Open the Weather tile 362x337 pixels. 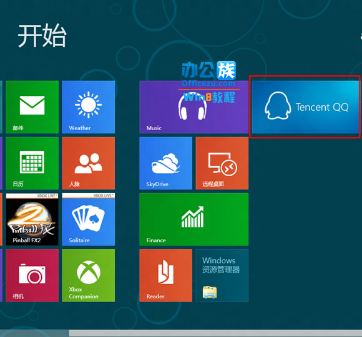point(89,107)
